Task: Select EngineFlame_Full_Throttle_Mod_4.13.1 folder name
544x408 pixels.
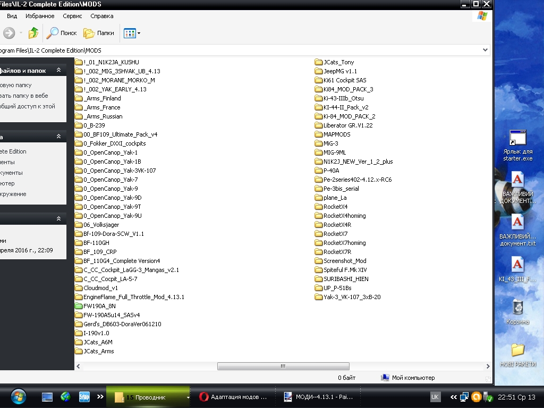Action: [134, 297]
